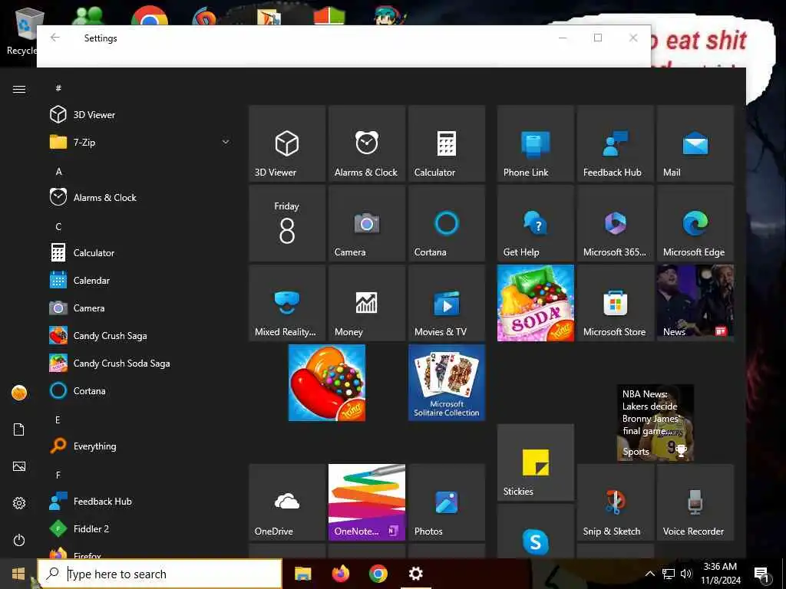786x589 pixels.
Task: Launch Firefox from the taskbar
Action: (341, 574)
